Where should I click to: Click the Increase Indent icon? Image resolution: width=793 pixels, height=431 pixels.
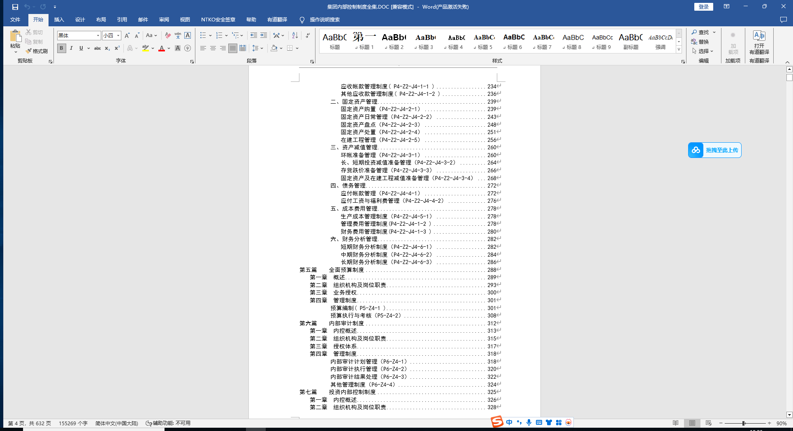pyautogui.click(x=264, y=36)
